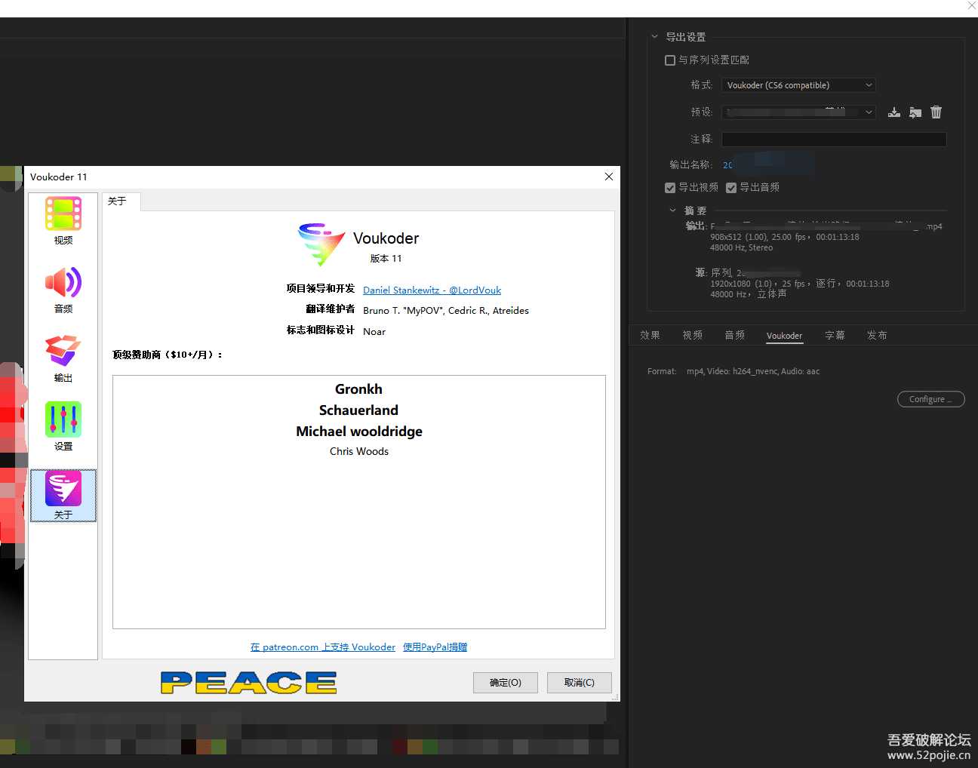Uncheck the 导出视频 checkbox
Viewport: 978px width, 768px height.
coord(669,187)
